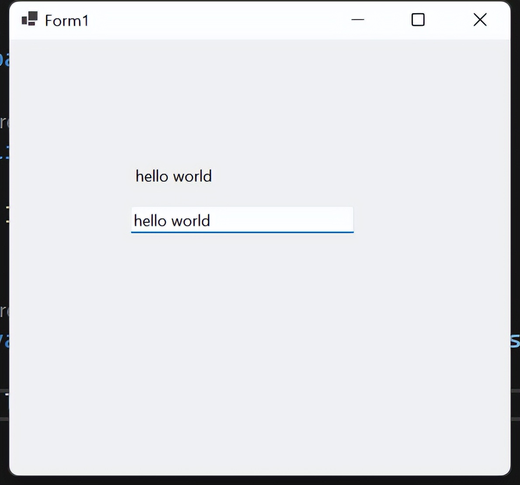Screen dimensions: 520x485
Task: Click the hello world label text
Action: (x=173, y=176)
